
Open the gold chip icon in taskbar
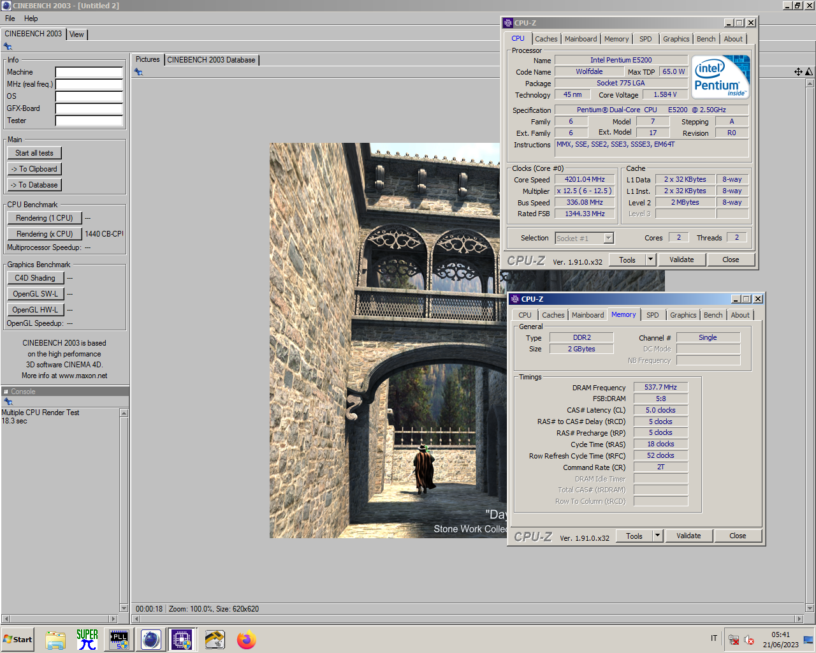[215, 640]
